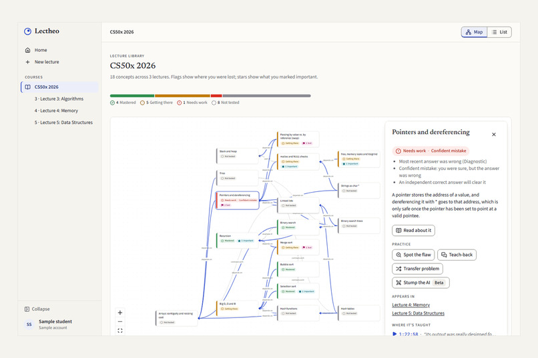This screenshot has width=538, height=358.
Task: Open Lecture 3: Algorithms
Action: [x=59, y=99]
